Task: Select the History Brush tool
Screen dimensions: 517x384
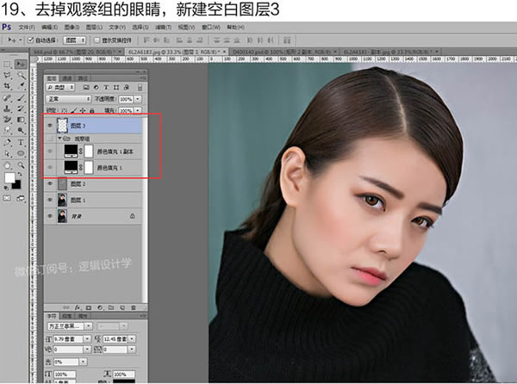Action: [x=21, y=108]
